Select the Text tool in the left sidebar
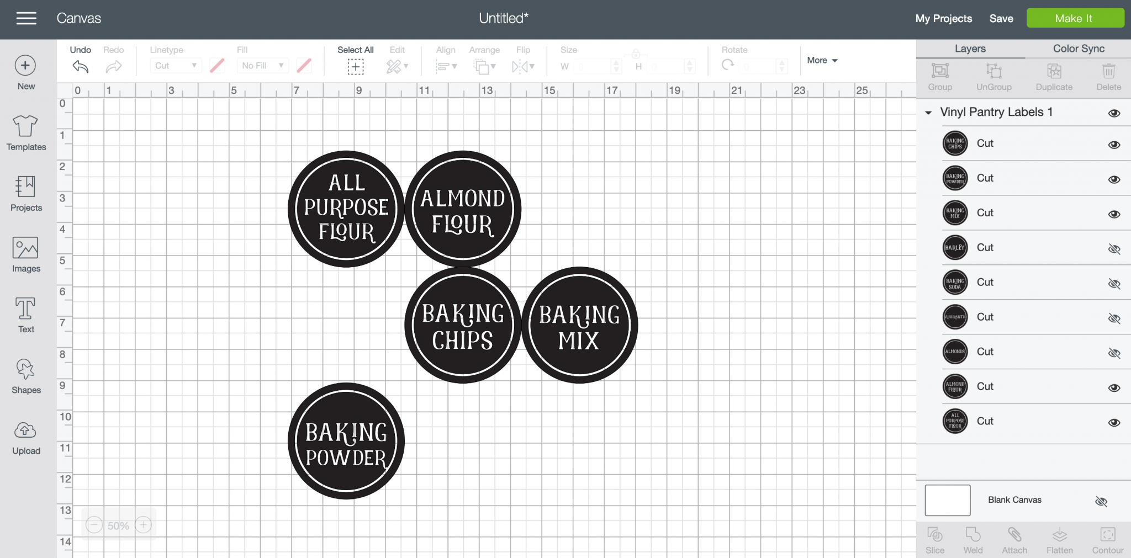The image size is (1131, 558). tap(25, 315)
